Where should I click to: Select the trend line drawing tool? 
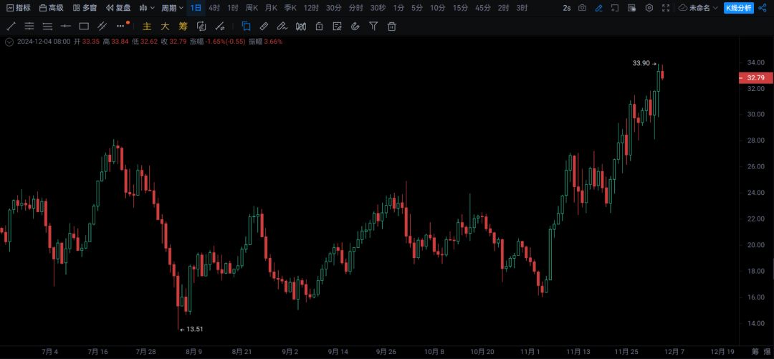click(11, 27)
